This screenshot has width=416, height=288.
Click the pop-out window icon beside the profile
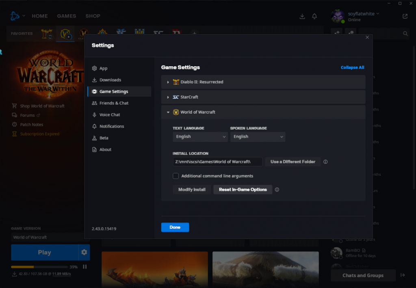coord(405,16)
